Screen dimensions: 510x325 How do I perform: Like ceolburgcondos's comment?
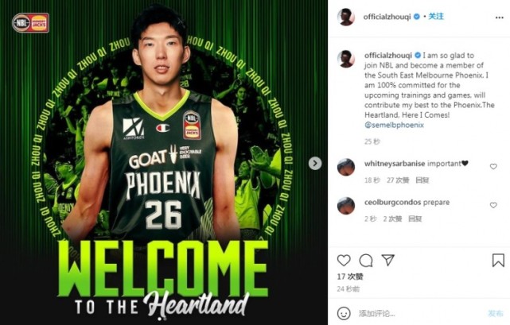493,205
